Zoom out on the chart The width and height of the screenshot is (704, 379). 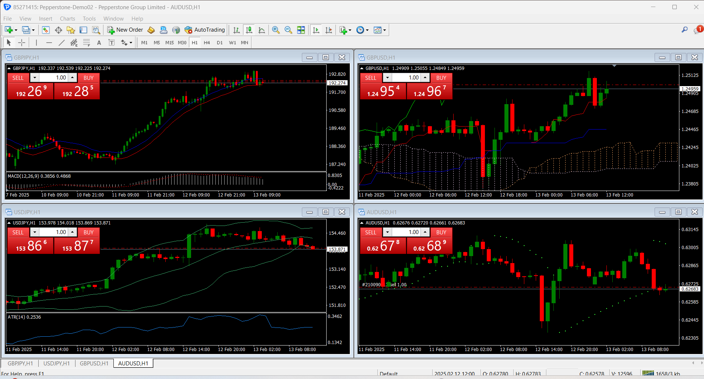click(288, 30)
